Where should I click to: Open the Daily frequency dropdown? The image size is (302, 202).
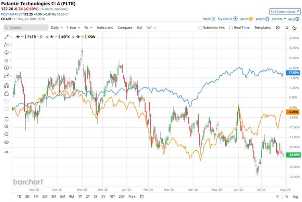[57, 28]
